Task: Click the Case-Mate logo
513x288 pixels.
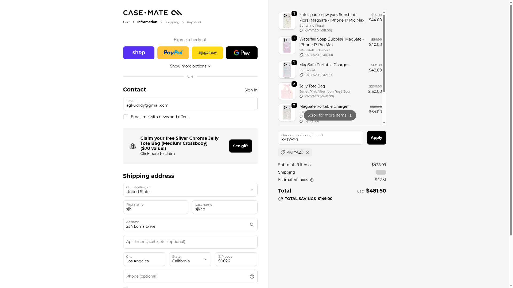Action: (x=152, y=13)
